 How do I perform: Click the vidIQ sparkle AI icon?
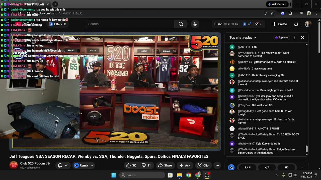click(261, 24)
